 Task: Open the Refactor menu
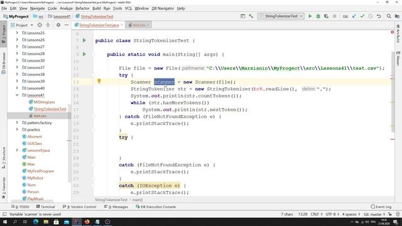click(82, 8)
